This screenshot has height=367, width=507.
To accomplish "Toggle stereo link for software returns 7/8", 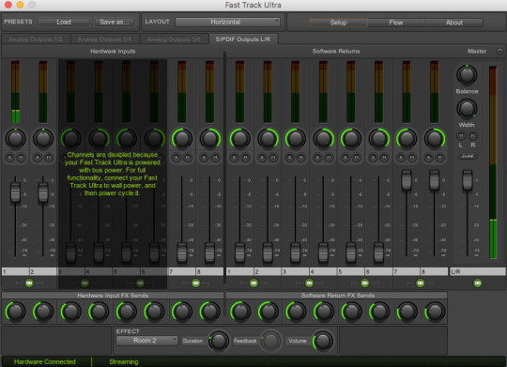I will (x=421, y=283).
